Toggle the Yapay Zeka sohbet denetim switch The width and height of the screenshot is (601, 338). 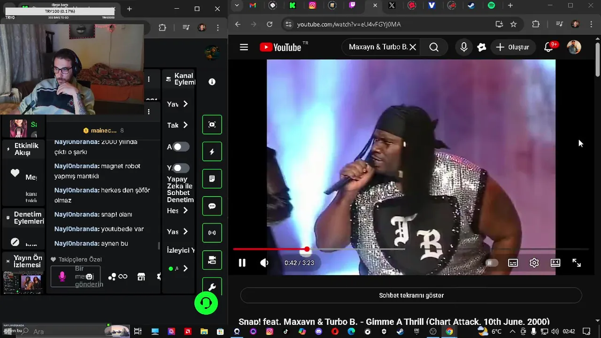pyautogui.click(x=181, y=168)
